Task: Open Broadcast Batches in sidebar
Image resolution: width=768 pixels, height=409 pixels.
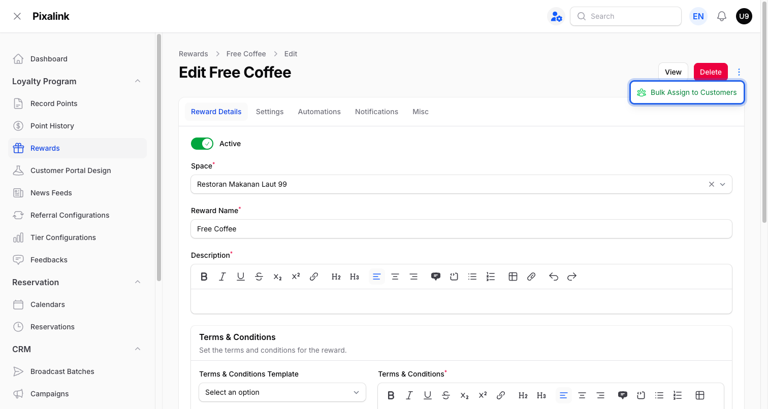Action: (77, 371)
